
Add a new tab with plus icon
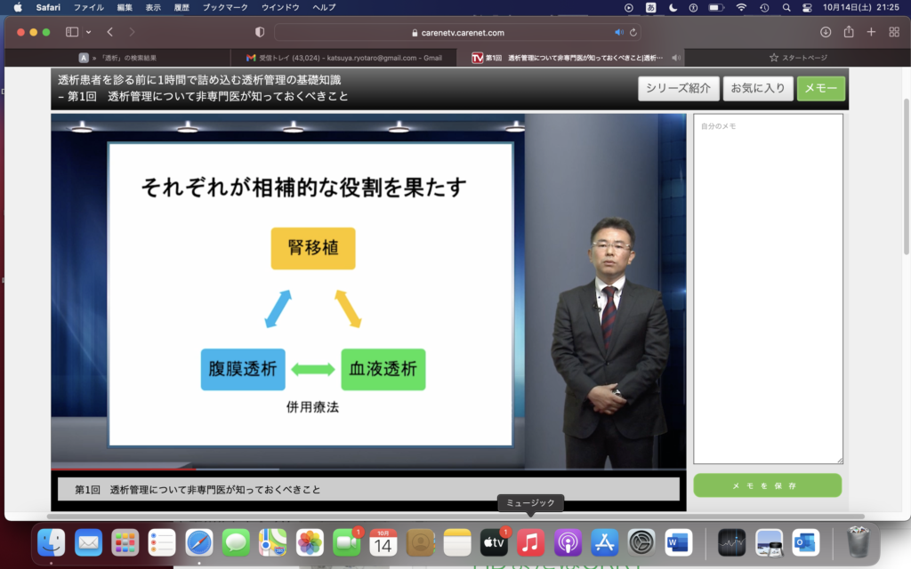(871, 32)
